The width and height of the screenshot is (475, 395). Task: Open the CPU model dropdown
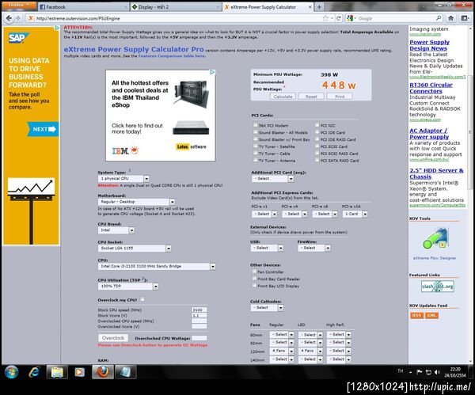[x=157, y=266]
